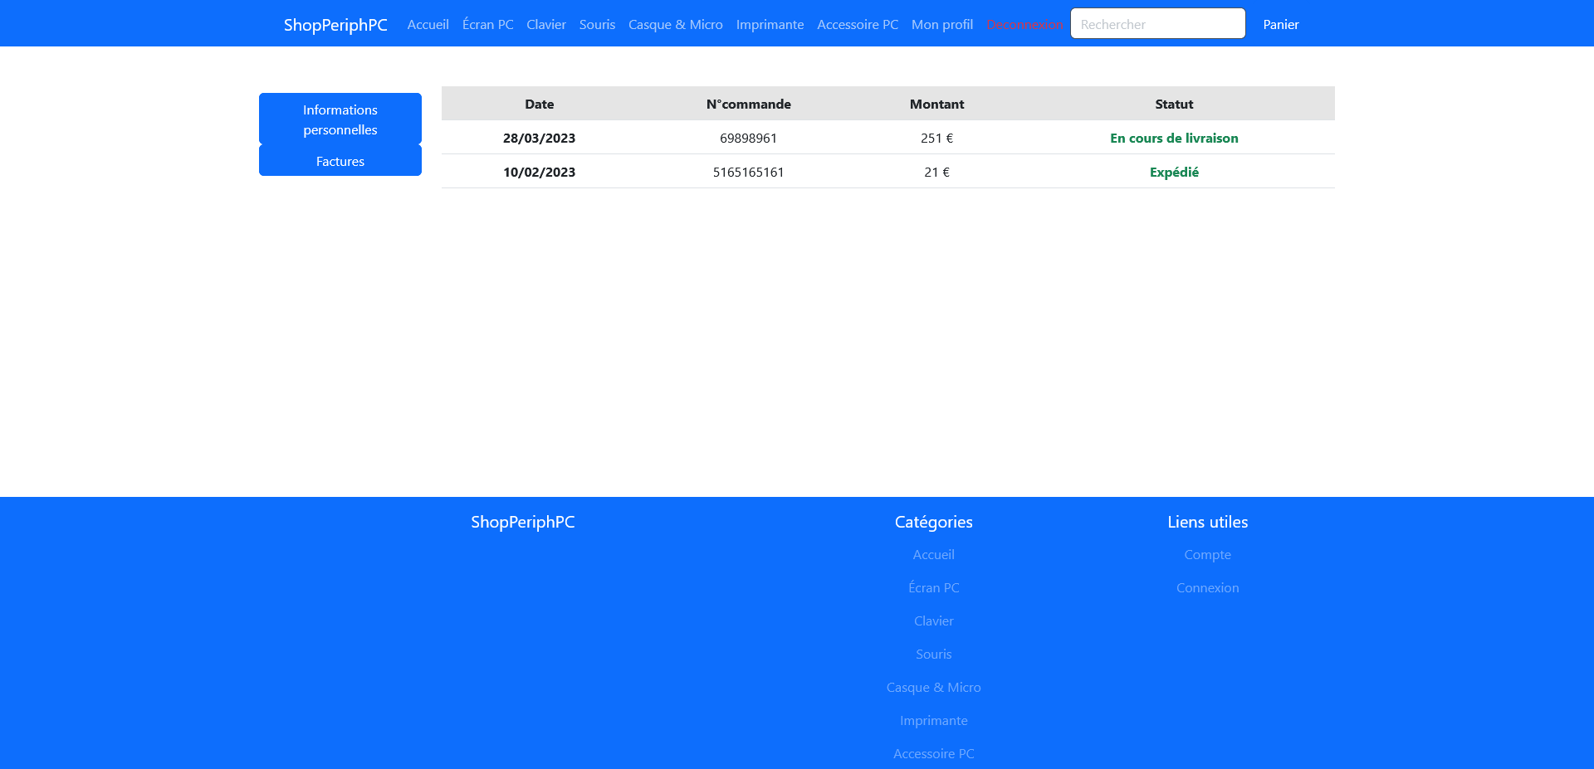The height and width of the screenshot is (769, 1594).
Task: Click the Liens utiles footer heading
Action: tap(1208, 522)
